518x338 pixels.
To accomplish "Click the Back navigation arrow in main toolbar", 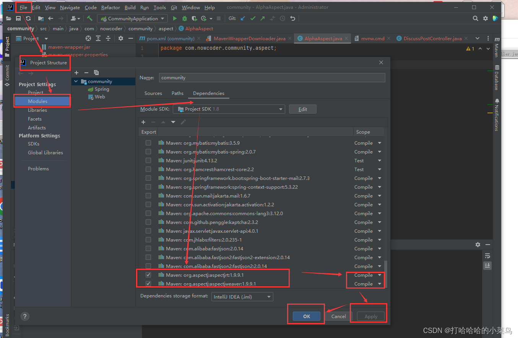I will pyautogui.click(x=50, y=18).
